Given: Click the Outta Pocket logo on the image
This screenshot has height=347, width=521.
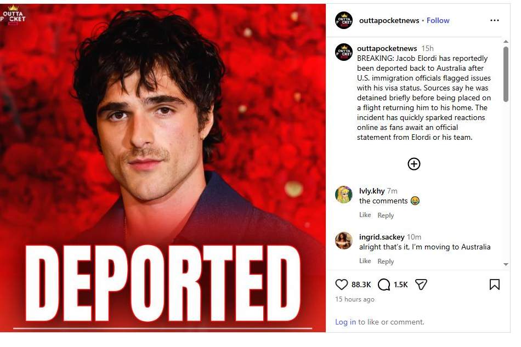Looking at the screenshot, I should pos(13,15).
